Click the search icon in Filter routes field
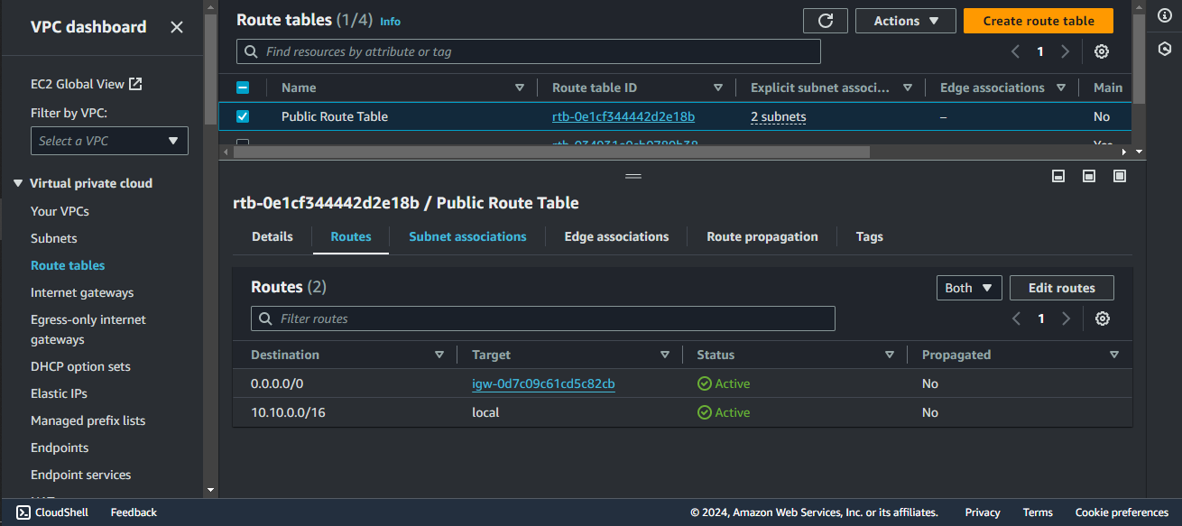Viewport: 1182px width, 526px height. [266, 318]
